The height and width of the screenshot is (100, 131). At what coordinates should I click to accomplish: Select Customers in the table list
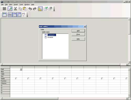click(x=52, y=35)
